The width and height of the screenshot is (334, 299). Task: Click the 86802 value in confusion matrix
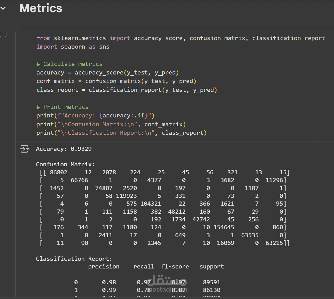pos(59,173)
